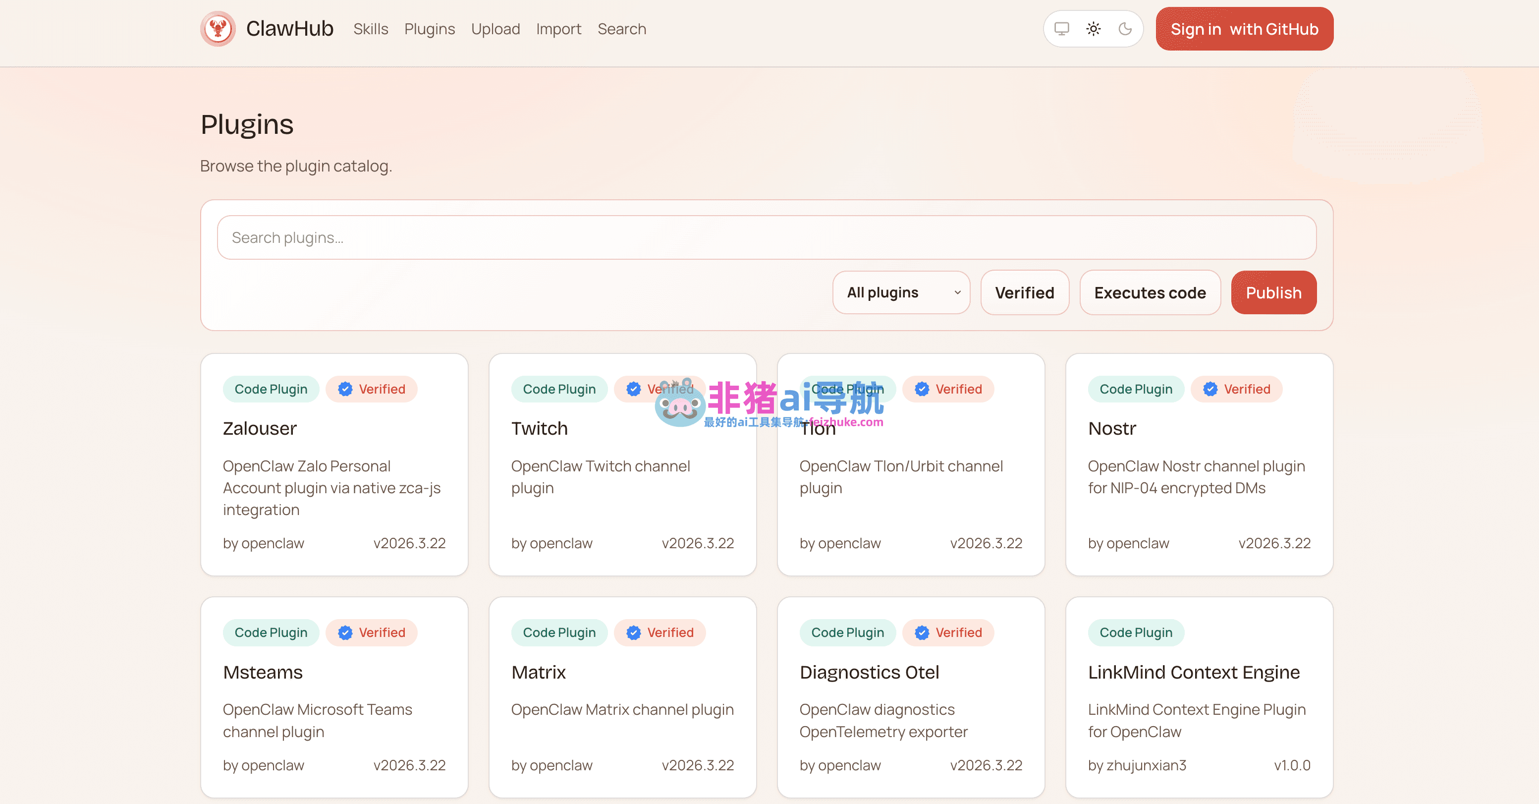Click version v2026.3.22 on Matrix card
This screenshot has width=1539, height=804.
click(698, 765)
